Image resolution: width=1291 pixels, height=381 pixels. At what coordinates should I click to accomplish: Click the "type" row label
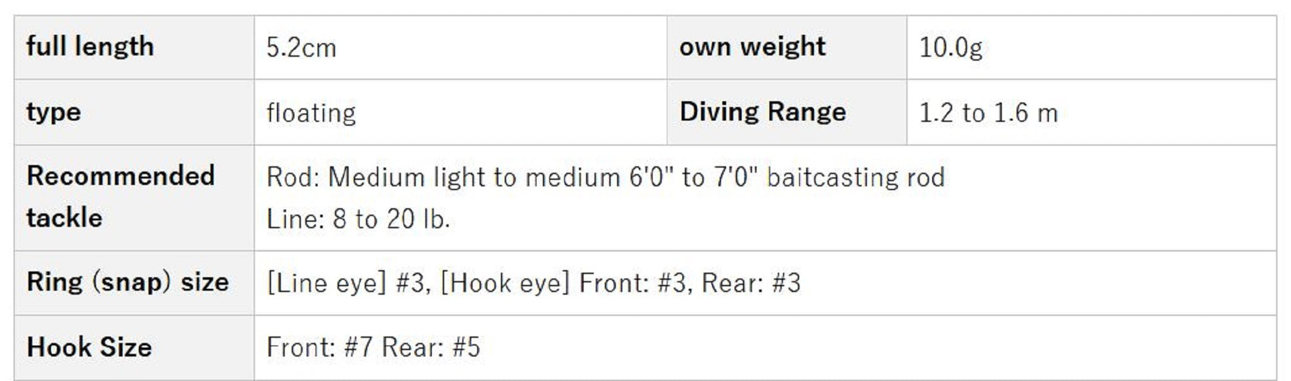[54, 112]
